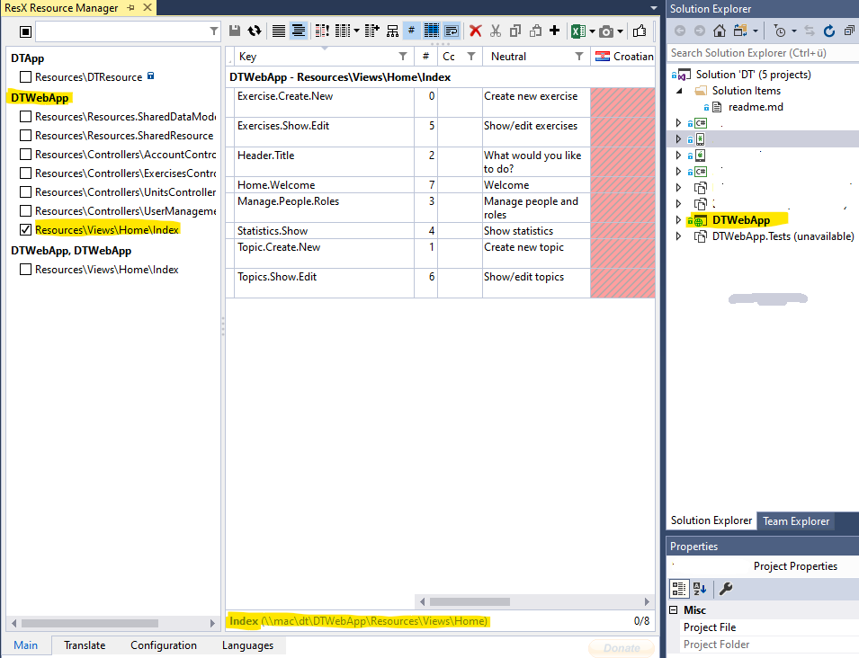This screenshot has height=658, width=859.
Task: Open the snapshot camera dropdown
Action: (x=619, y=30)
